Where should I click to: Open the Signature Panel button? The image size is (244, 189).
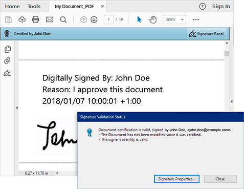pos(207,34)
